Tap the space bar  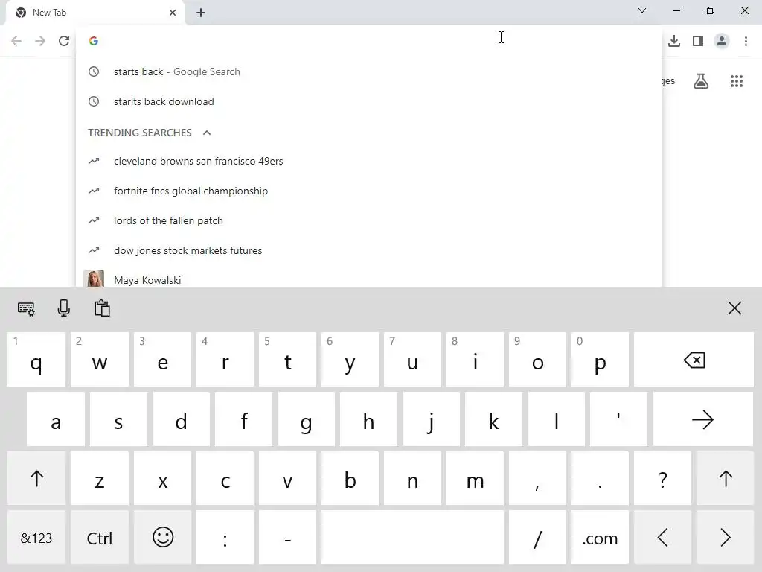[x=412, y=538]
